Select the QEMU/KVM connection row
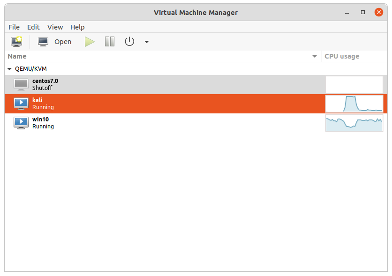The height and width of the screenshot is (276, 392). pyautogui.click(x=196, y=69)
